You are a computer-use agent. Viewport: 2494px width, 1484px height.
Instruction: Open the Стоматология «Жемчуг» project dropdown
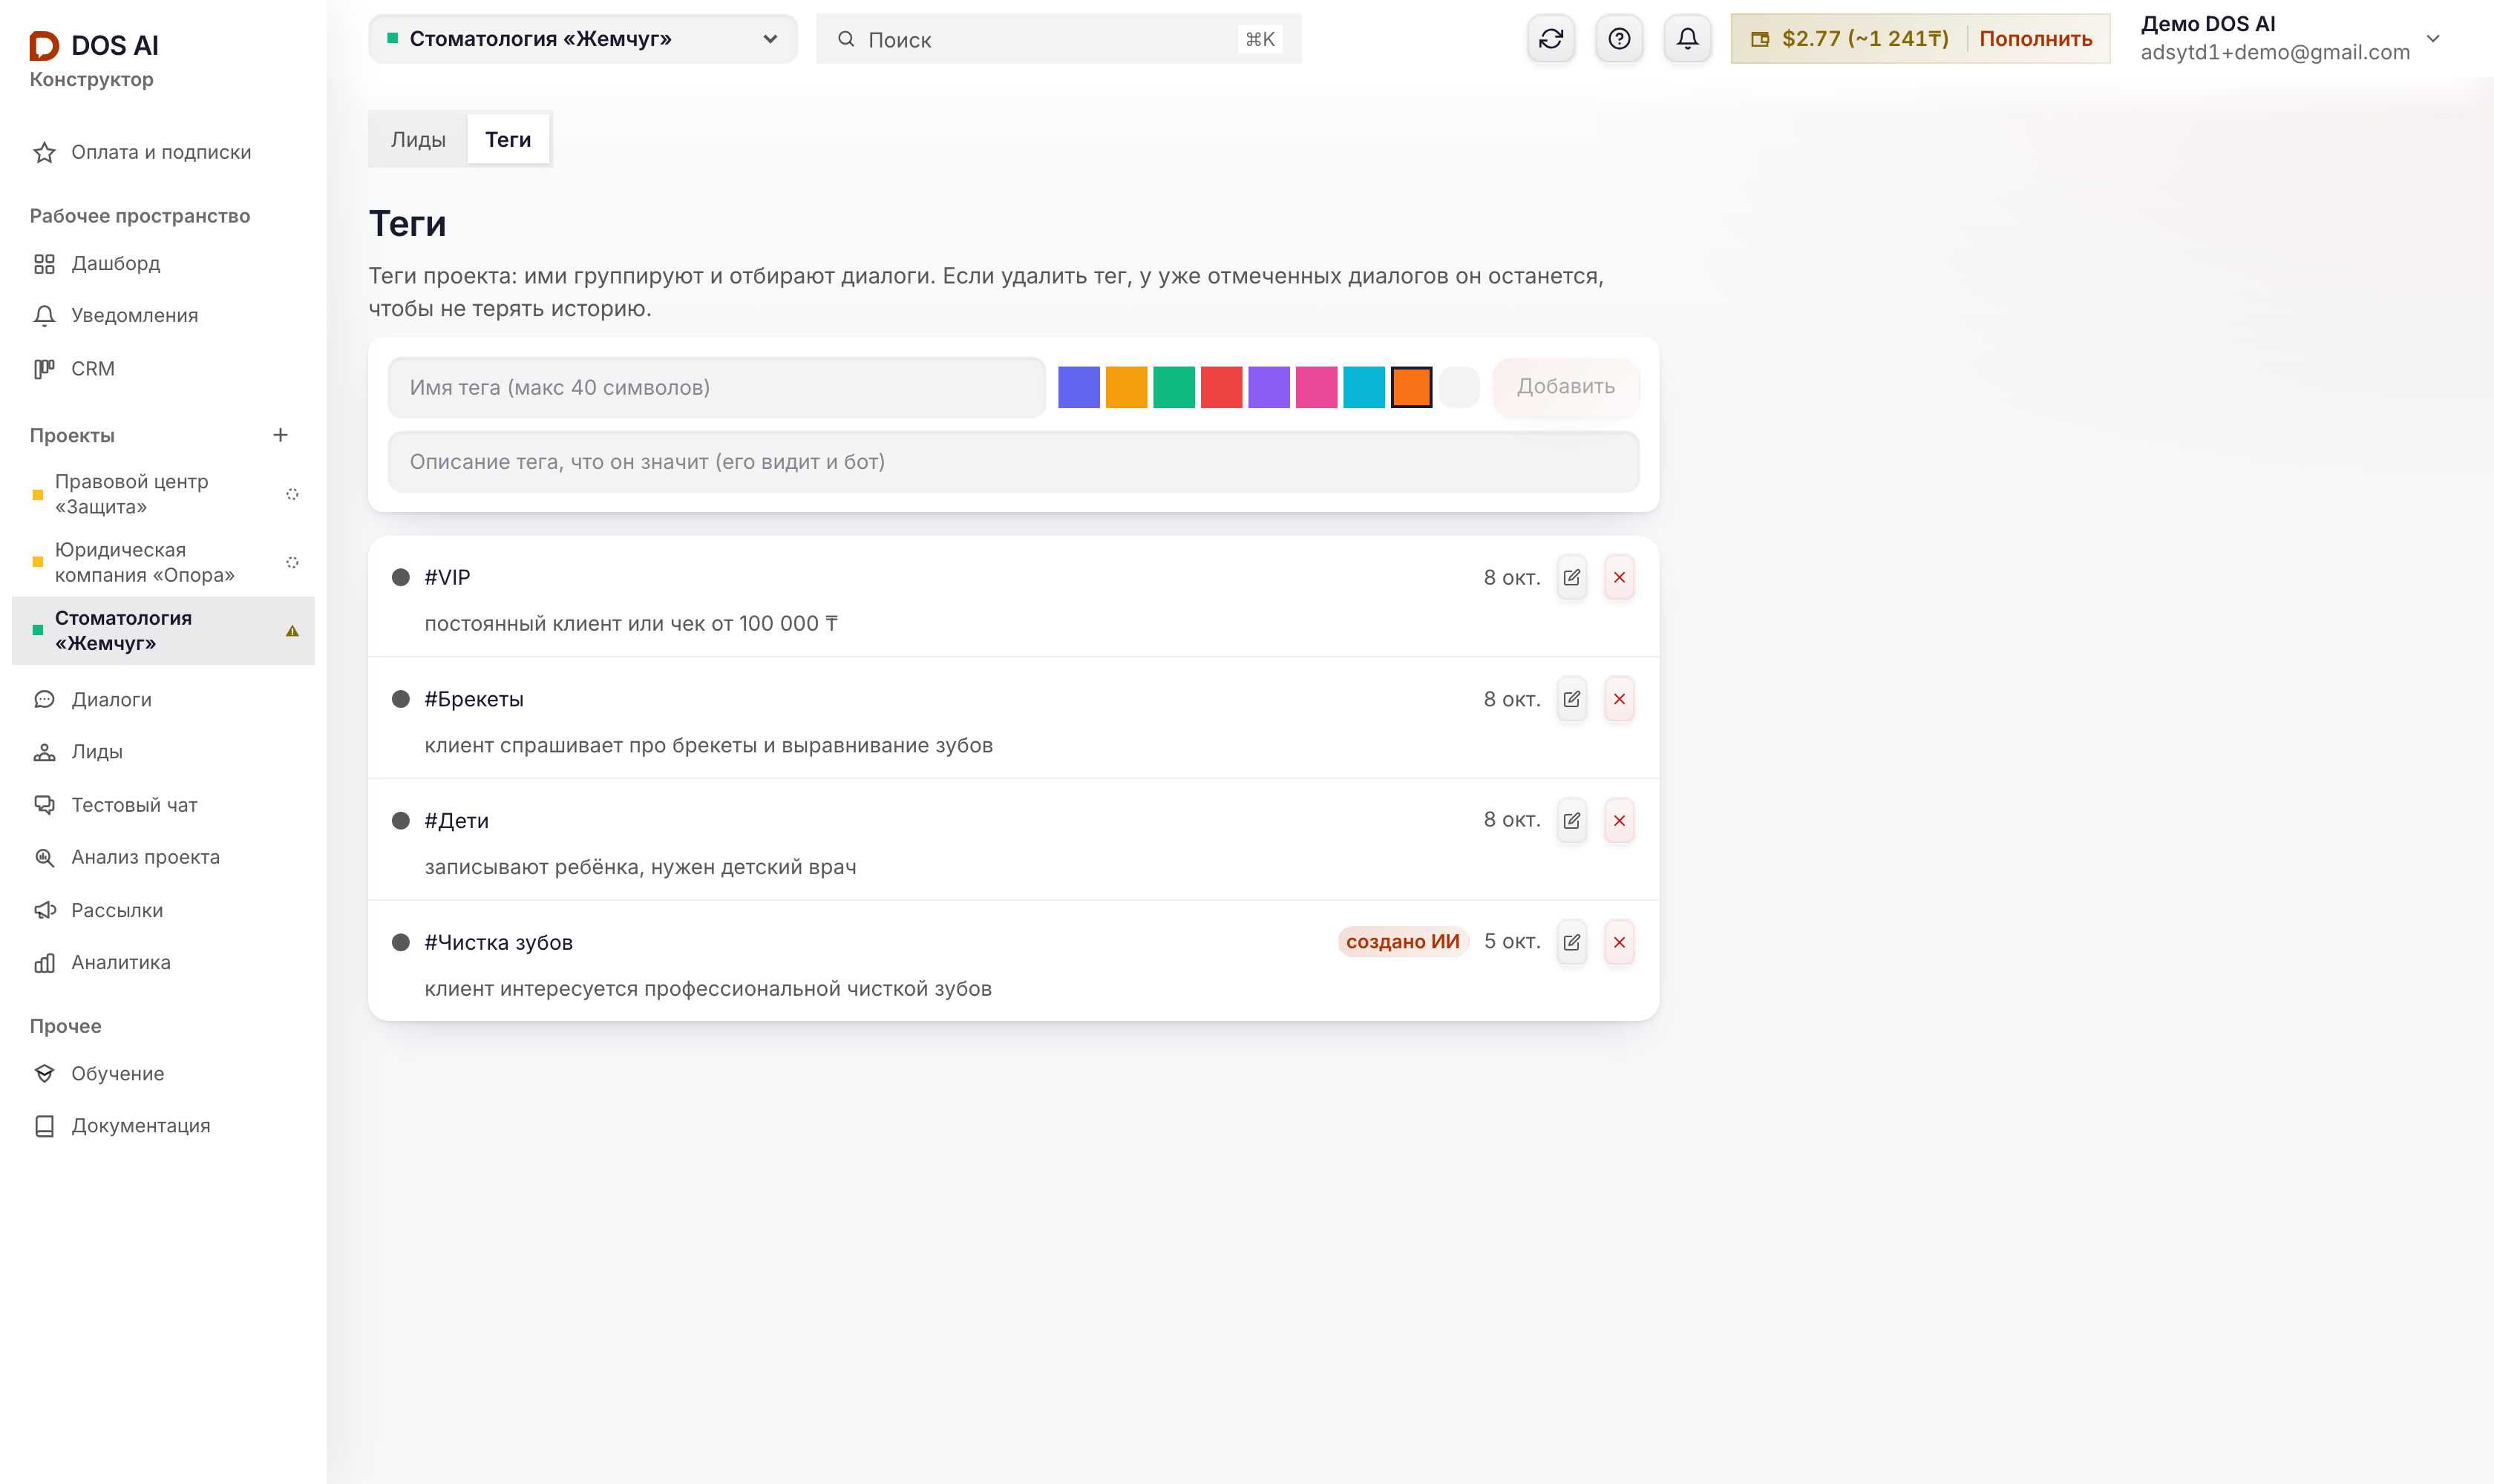582,39
